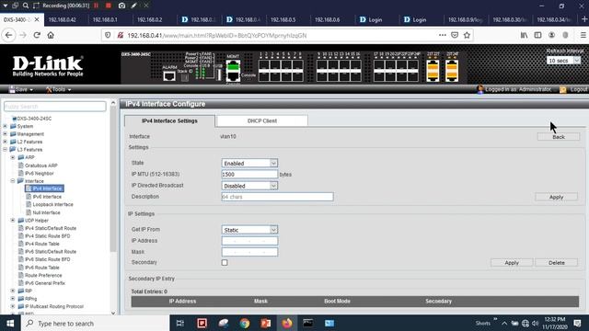
Task: Open the Windows Start menu
Action: (10, 323)
